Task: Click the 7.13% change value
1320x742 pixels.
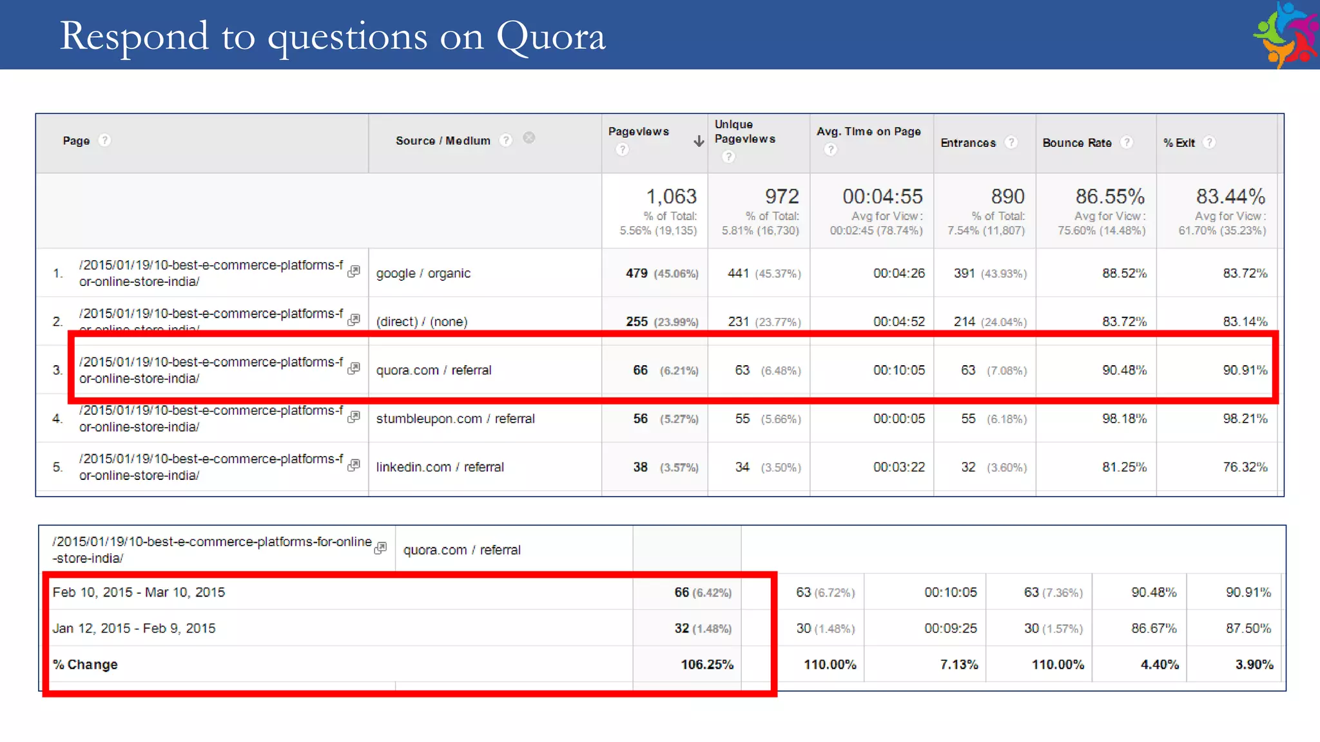Action: 959,665
